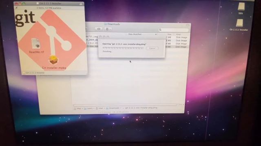Cancel opening git-2.11.1 disk image
The height and width of the screenshot is (146, 261).
152,48
